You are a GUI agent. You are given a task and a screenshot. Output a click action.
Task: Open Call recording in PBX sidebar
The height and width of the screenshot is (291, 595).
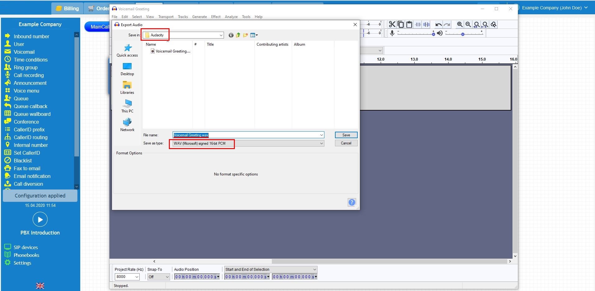pyautogui.click(x=29, y=75)
